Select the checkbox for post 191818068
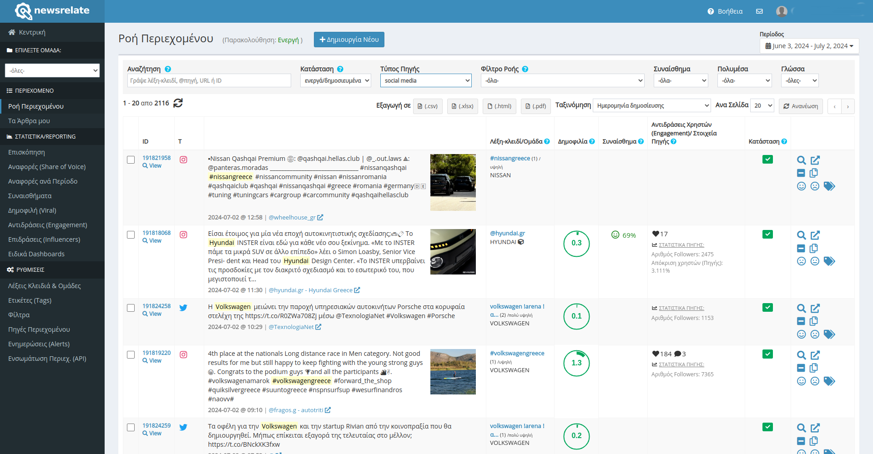Screen dimensions: 873x454 tap(131, 234)
